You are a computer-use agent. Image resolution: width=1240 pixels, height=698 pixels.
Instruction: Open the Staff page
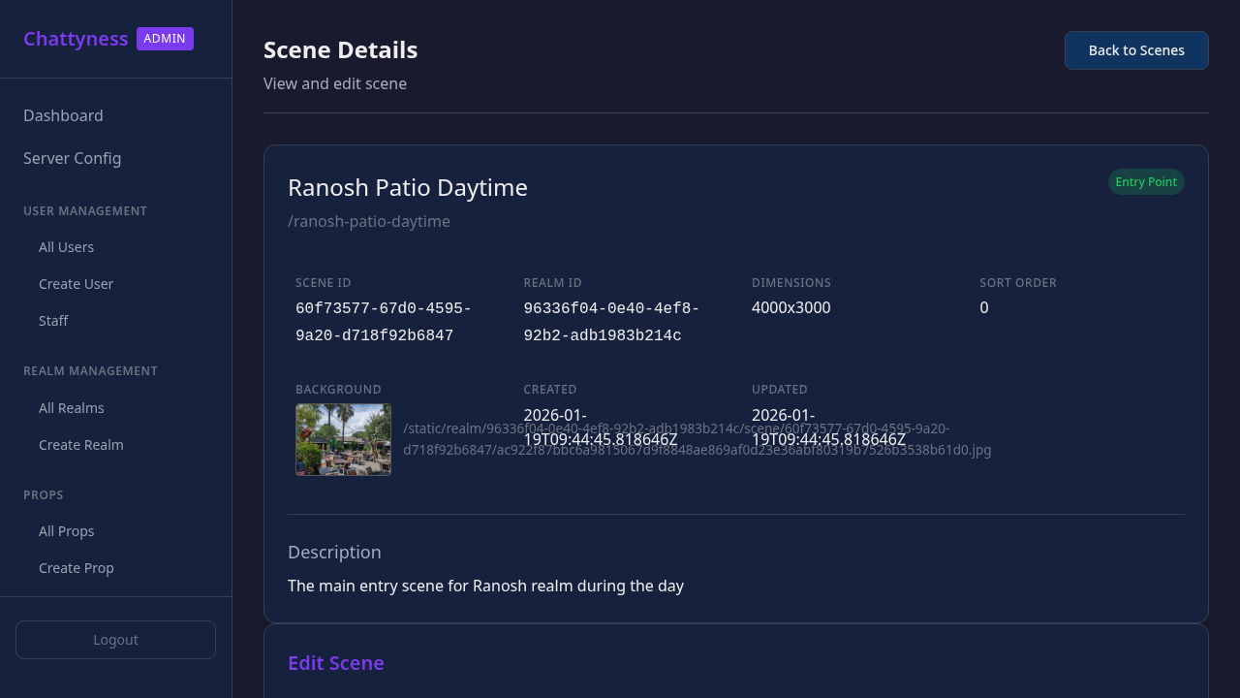click(53, 321)
